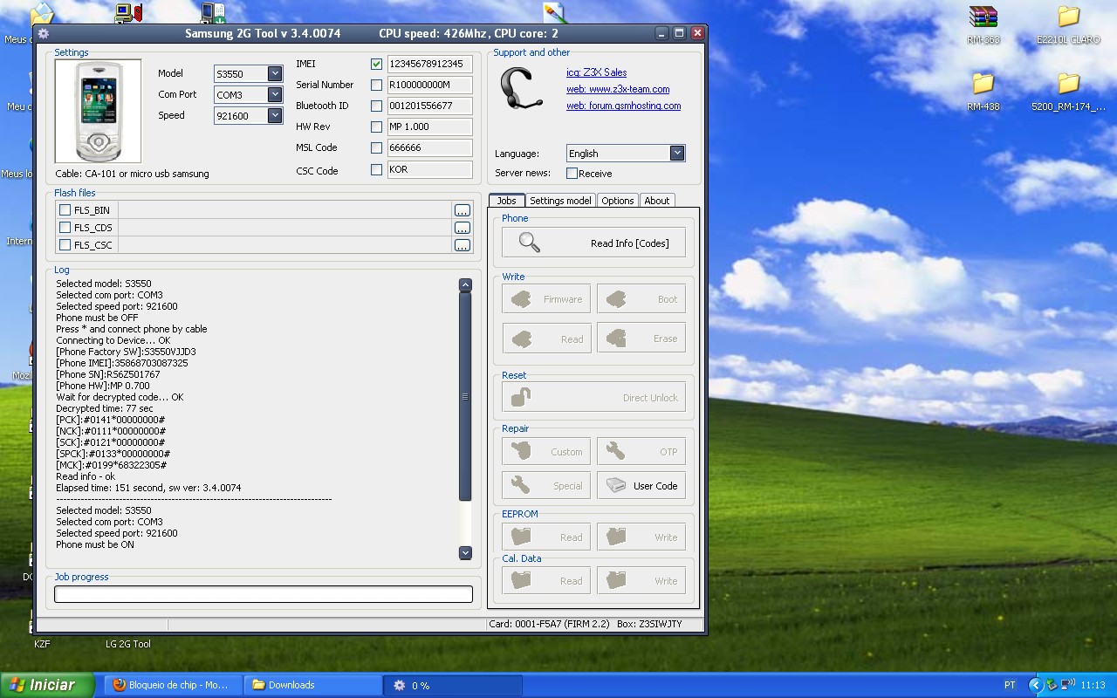Click the icq: Z3X Sales link

(x=596, y=72)
